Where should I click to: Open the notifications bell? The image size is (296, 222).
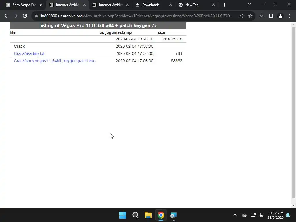[288, 215]
